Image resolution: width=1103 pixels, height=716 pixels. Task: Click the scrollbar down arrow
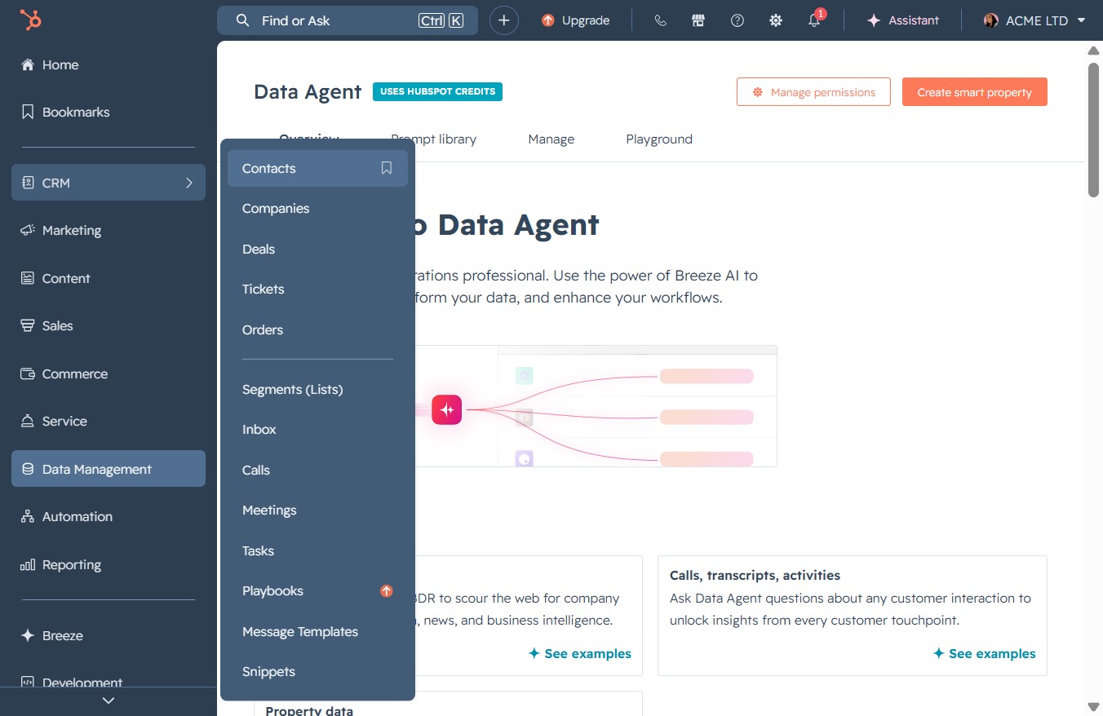click(1094, 706)
